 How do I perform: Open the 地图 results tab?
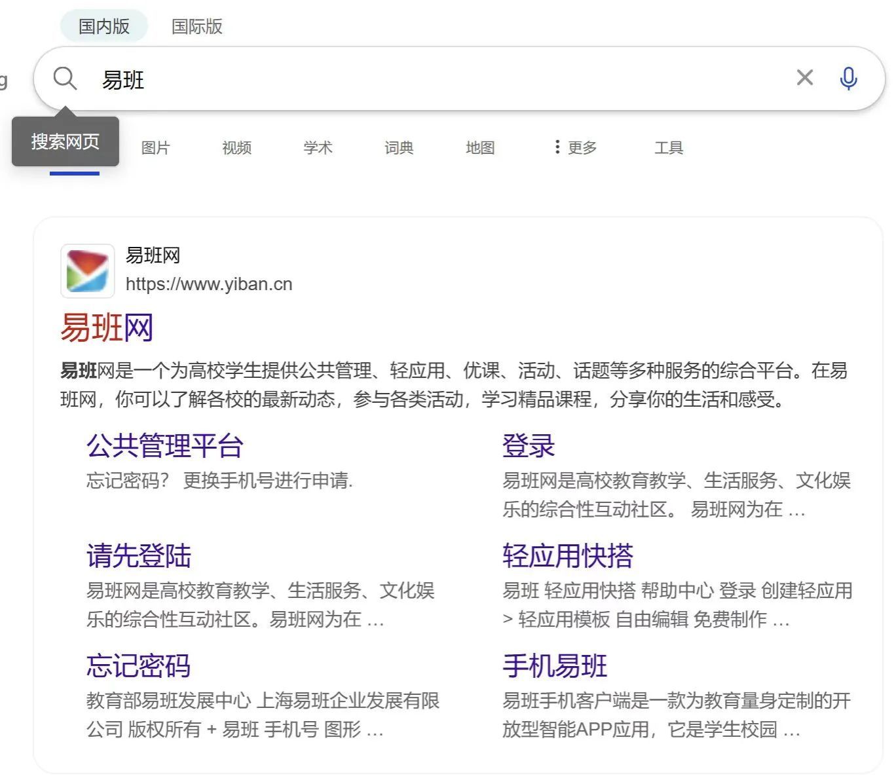pyautogui.click(x=480, y=147)
